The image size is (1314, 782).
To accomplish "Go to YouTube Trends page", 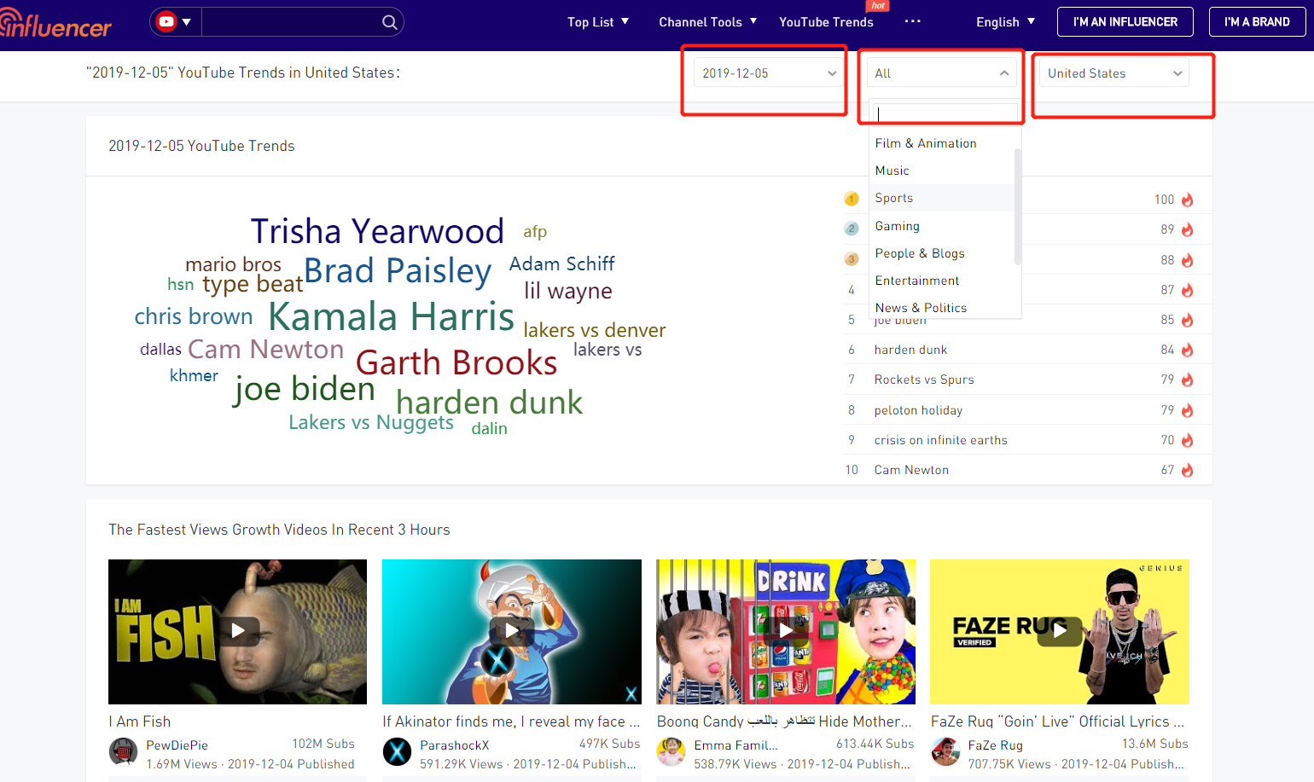I will click(x=826, y=22).
